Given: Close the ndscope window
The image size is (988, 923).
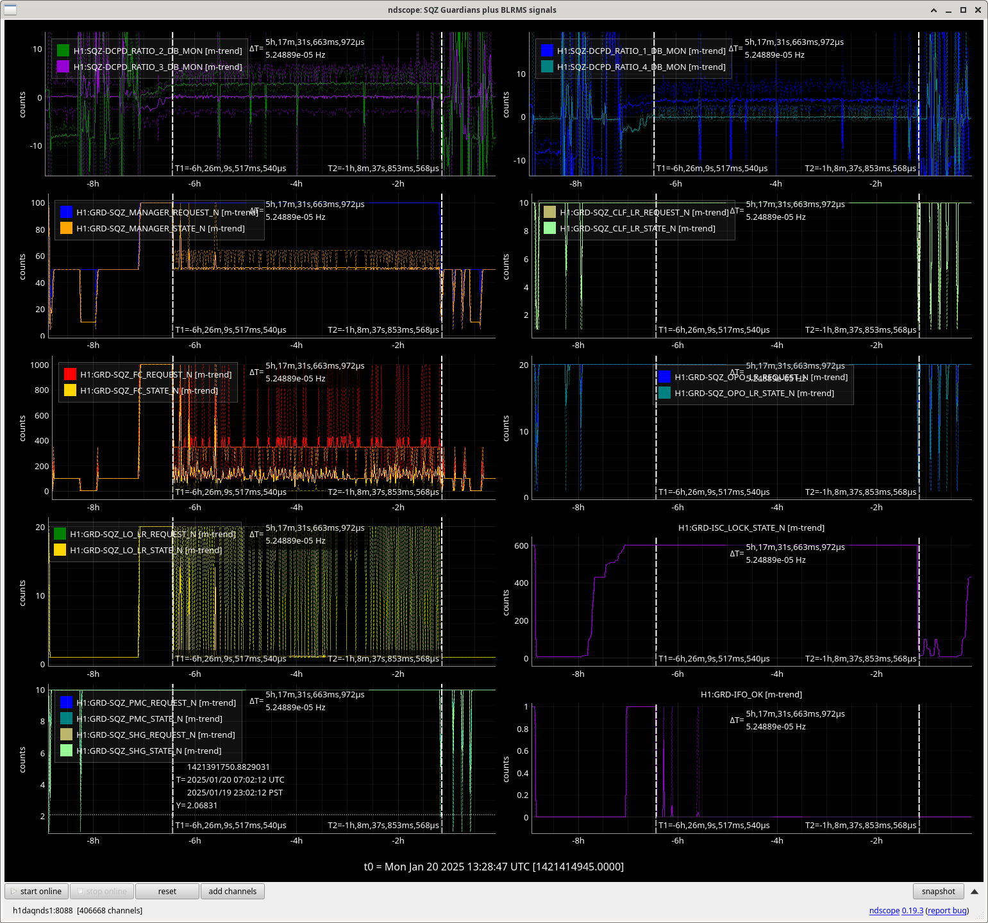Looking at the screenshot, I should click(978, 10).
